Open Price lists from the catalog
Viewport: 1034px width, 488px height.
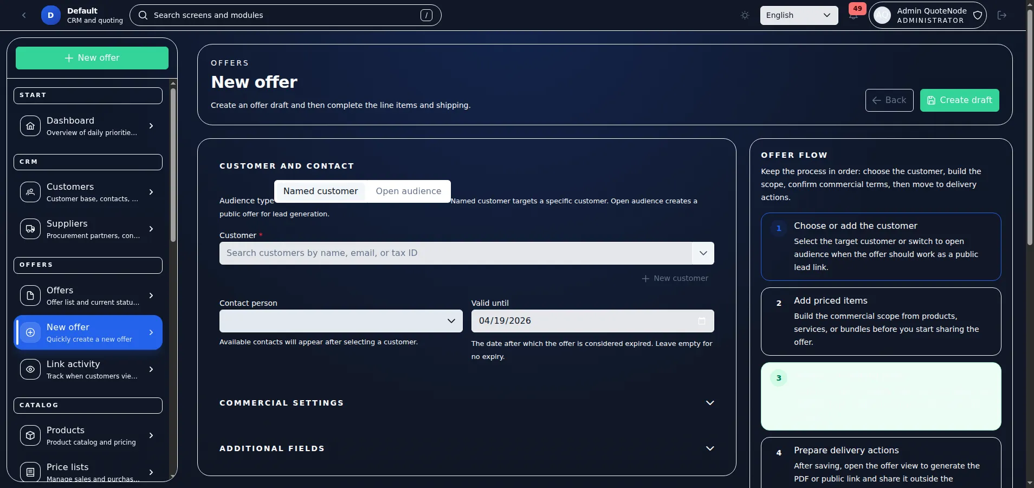[x=31, y=472]
